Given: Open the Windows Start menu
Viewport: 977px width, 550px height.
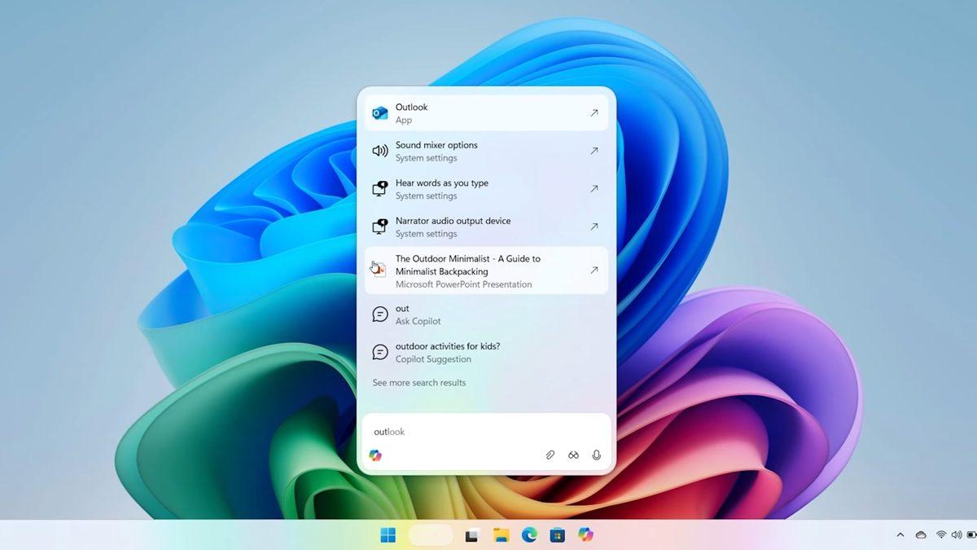Looking at the screenshot, I should coord(388,535).
